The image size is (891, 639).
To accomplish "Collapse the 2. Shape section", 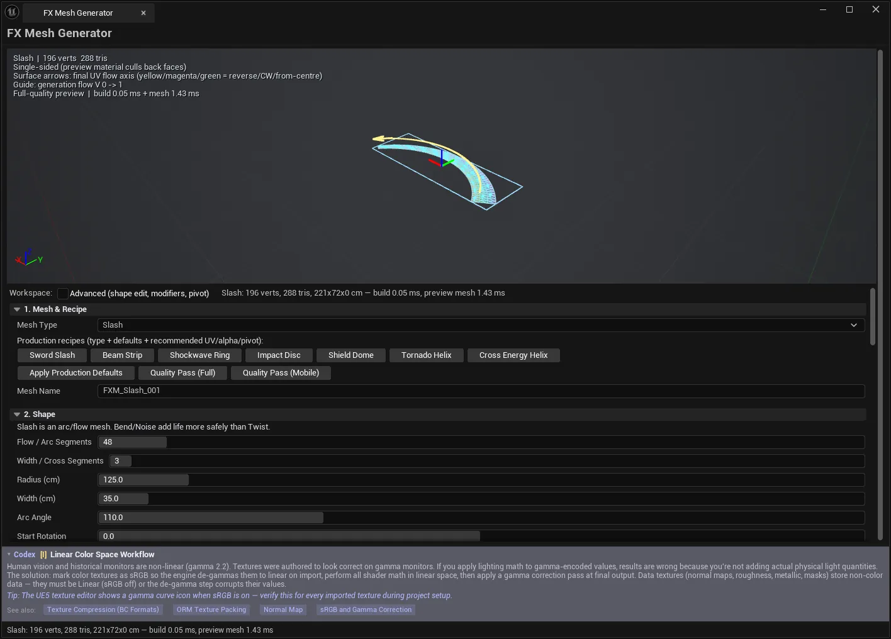I will pos(17,414).
